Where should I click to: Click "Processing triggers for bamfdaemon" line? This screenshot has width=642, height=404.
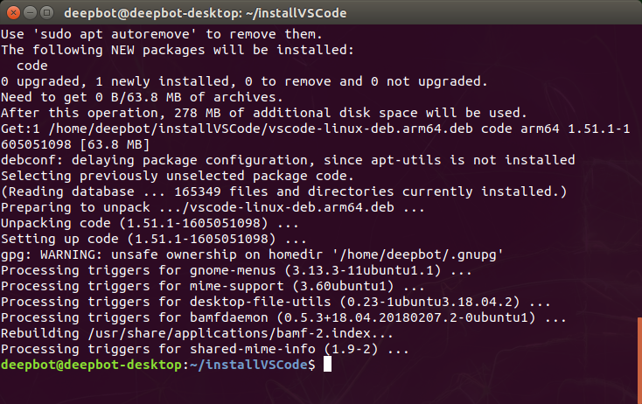point(283,317)
